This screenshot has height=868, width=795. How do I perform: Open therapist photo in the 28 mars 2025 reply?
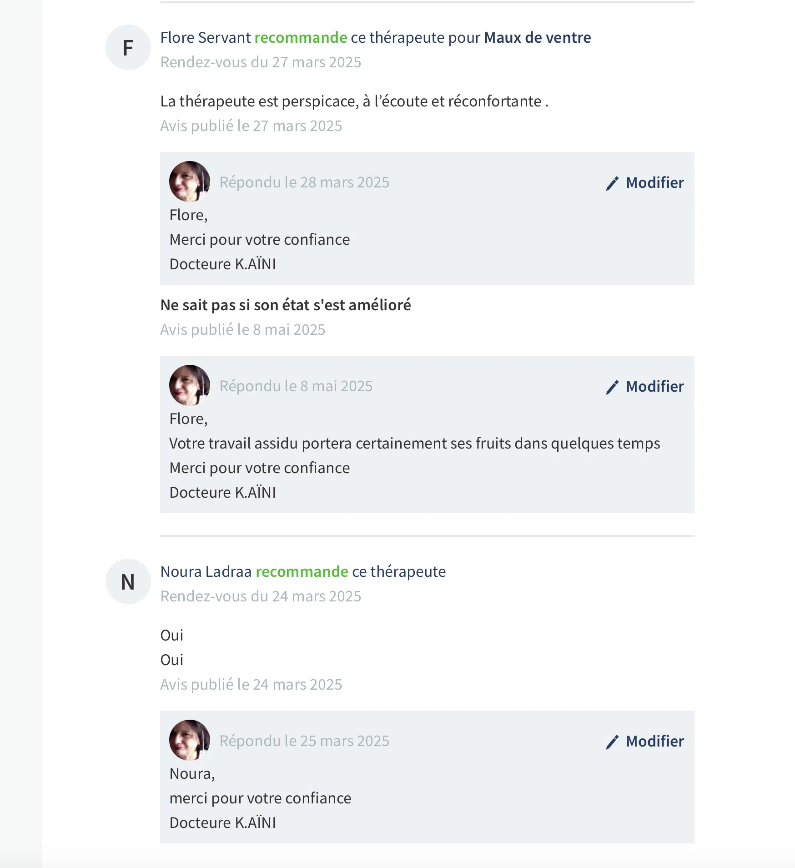click(x=190, y=182)
